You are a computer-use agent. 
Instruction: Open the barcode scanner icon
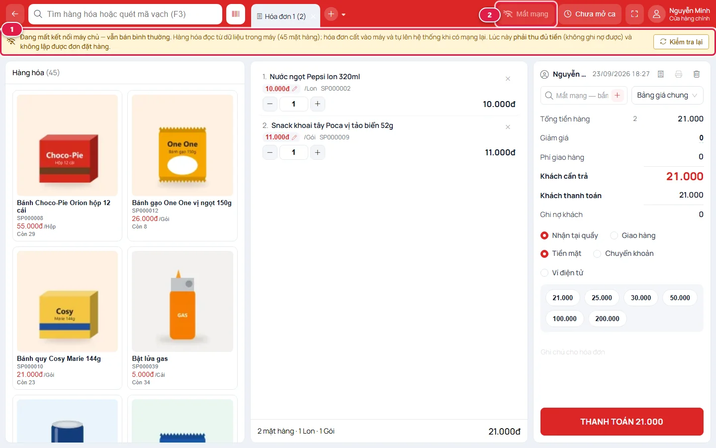[x=236, y=14]
